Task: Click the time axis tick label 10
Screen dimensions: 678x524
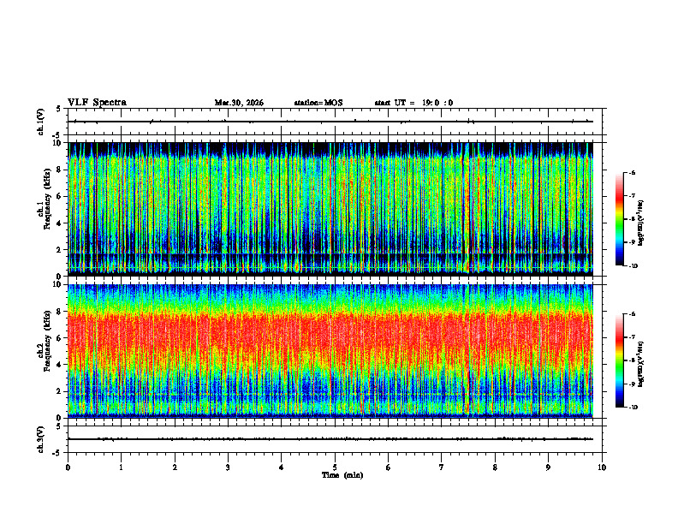Action: tap(602, 467)
